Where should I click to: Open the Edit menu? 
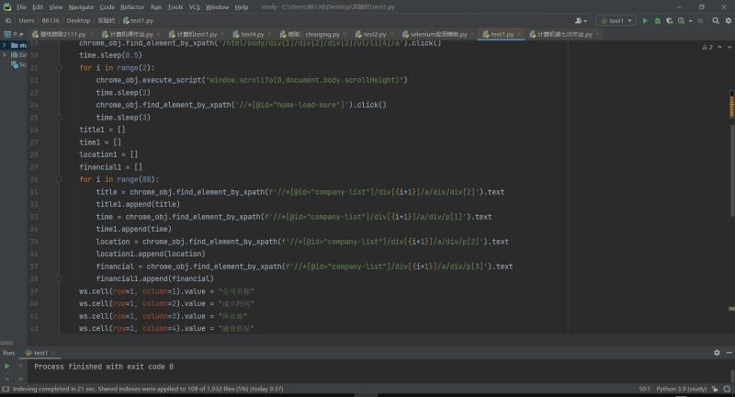38,7
